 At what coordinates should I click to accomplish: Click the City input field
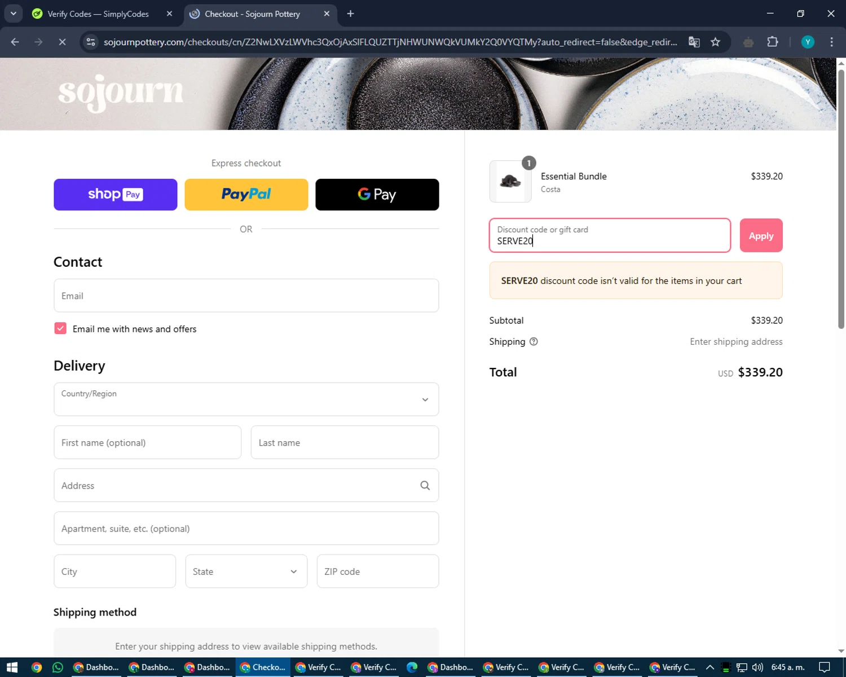coord(115,572)
